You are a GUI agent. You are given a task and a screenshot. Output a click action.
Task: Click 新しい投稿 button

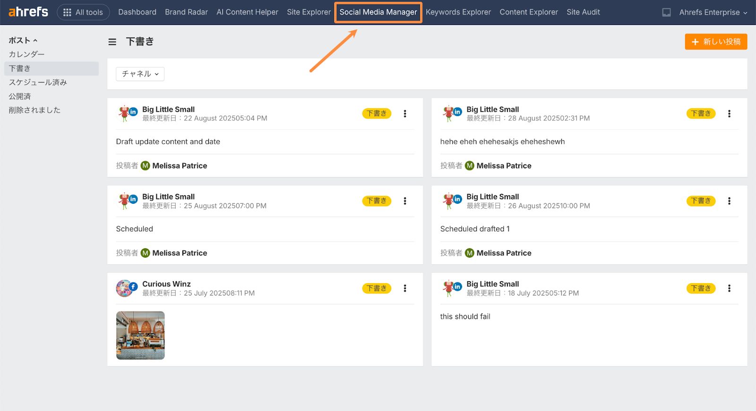click(716, 42)
